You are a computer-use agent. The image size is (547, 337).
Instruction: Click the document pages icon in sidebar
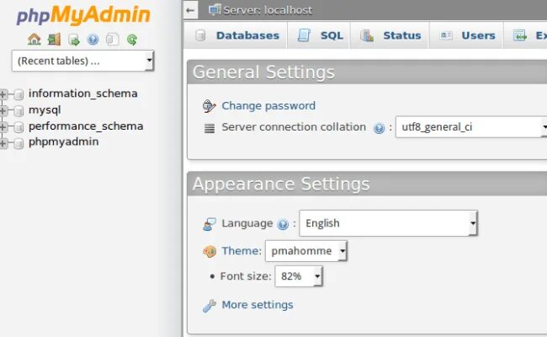(112, 39)
